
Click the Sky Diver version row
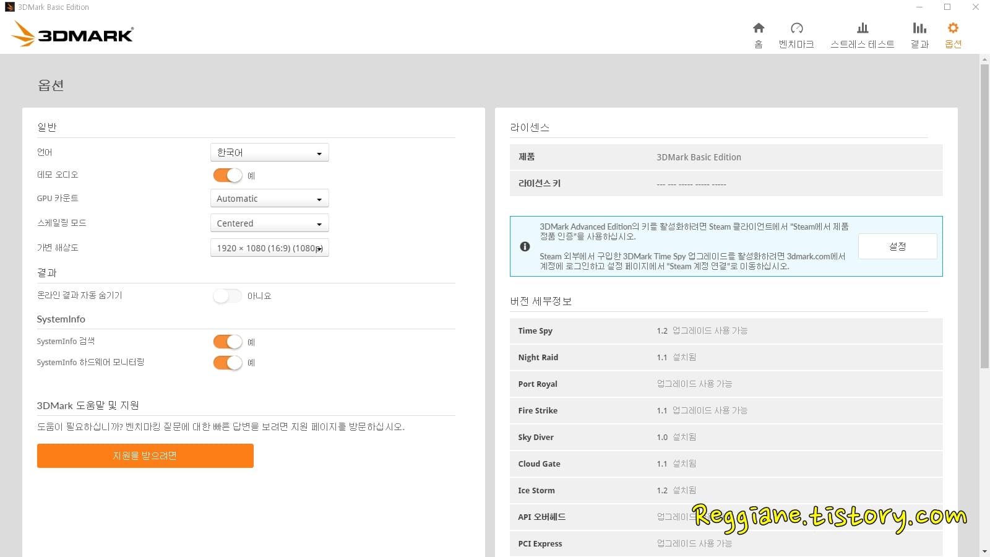(x=726, y=438)
